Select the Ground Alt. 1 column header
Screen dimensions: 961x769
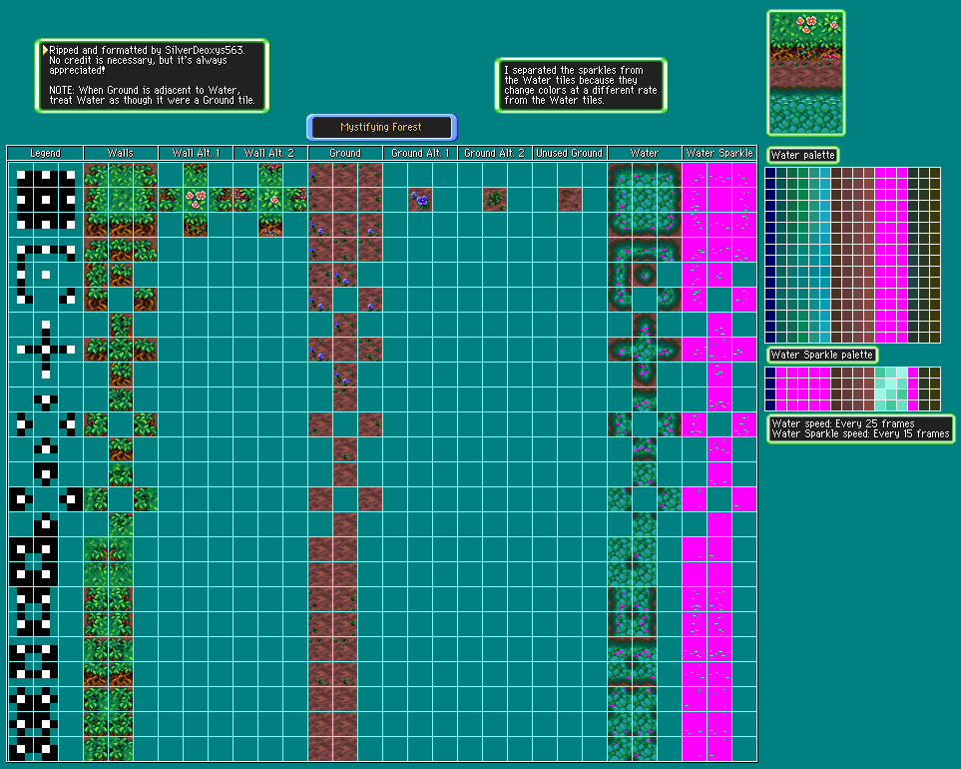(x=420, y=154)
